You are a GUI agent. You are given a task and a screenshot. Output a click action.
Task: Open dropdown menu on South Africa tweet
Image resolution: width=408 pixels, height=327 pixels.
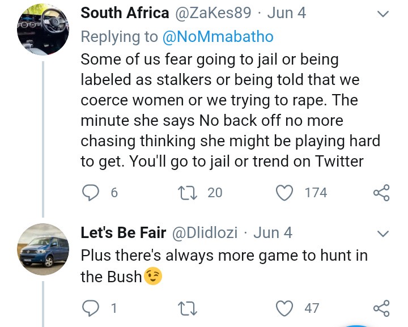[383, 15]
